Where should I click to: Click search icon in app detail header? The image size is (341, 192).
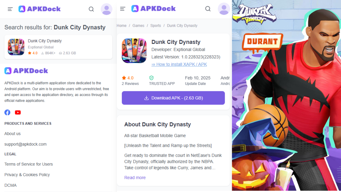tap(208, 9)
